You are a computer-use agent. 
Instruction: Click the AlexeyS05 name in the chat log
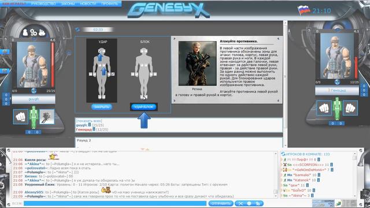click(x=34, y=192)
